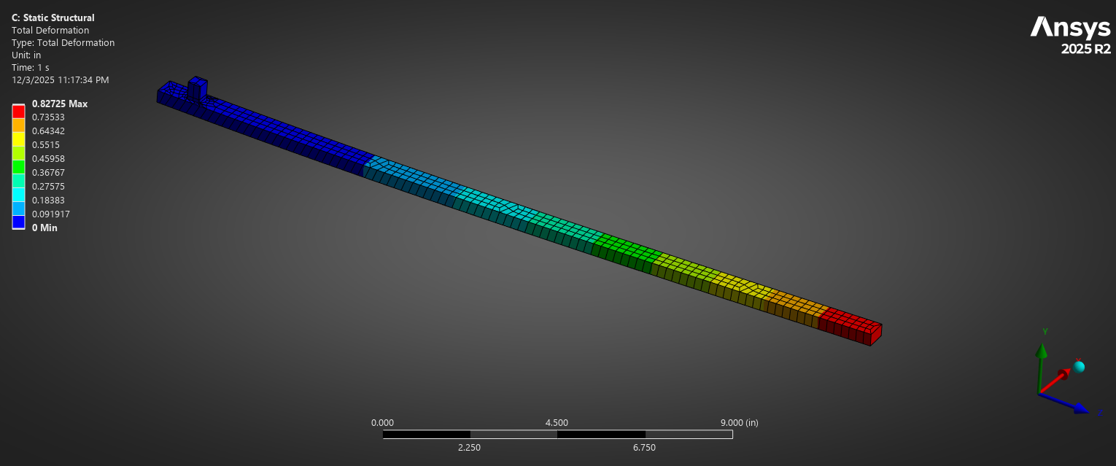Image resolution: width=1116 pixels, height=466 pixels.
Task: Select the green Y axis arrow on the triad
Action: tap(1042, 352)
